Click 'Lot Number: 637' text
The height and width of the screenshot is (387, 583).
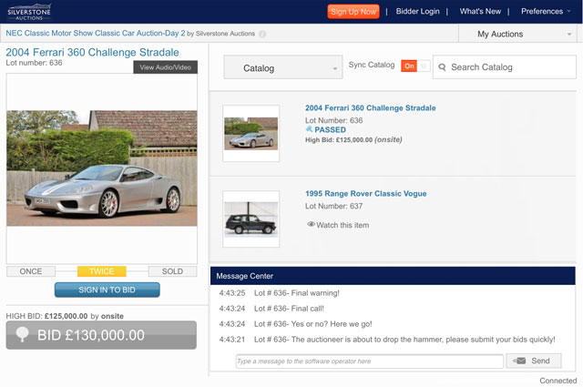tap(334, 206)
